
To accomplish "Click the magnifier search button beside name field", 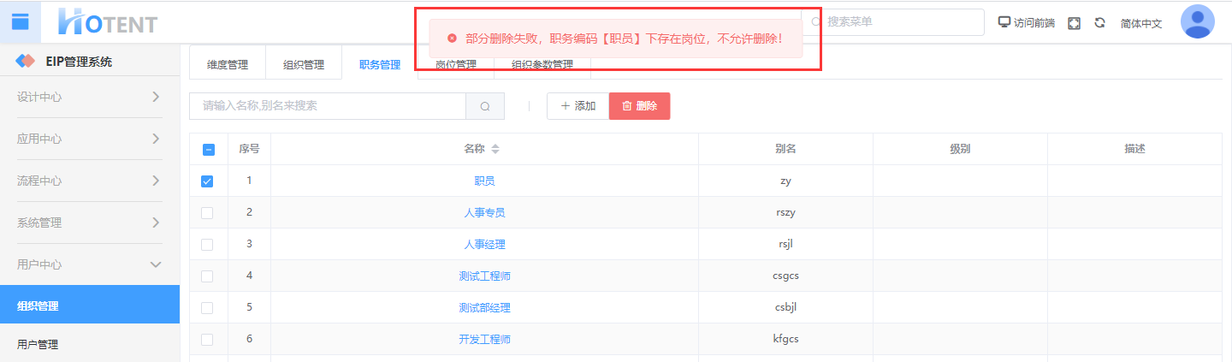I will coord(485,106).
